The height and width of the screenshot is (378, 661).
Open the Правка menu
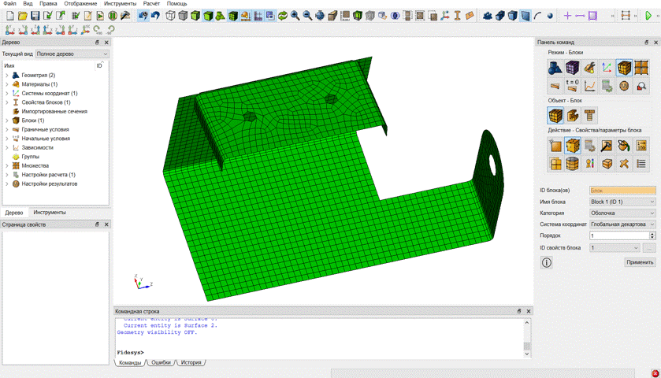point(48,3)
